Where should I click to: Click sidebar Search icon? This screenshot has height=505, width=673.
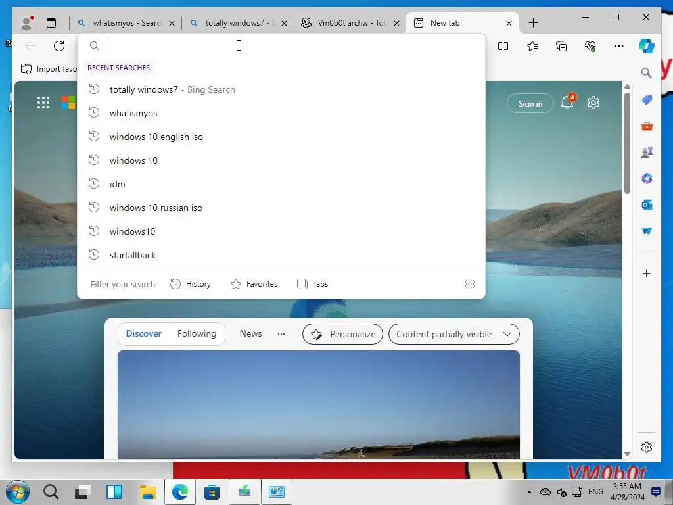coord(647,73)
